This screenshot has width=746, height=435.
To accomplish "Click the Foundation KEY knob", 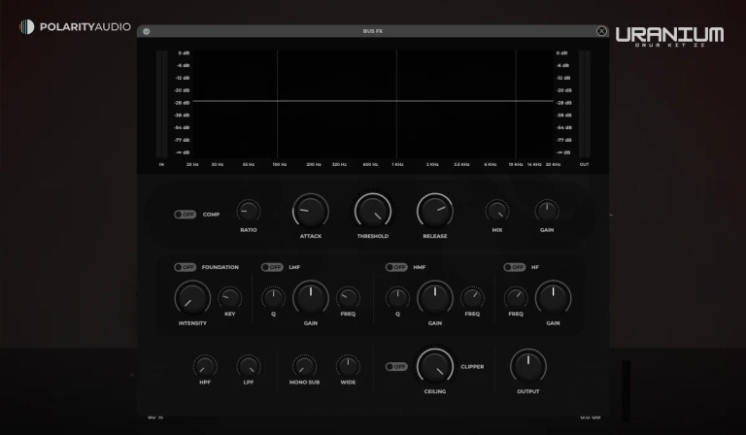I will (230, 298).
